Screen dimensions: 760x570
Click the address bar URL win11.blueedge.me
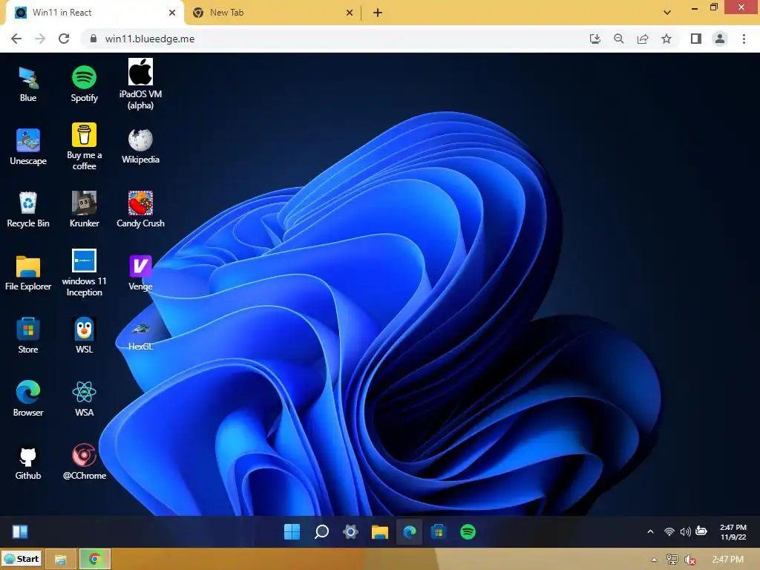(x=150, y=39)
